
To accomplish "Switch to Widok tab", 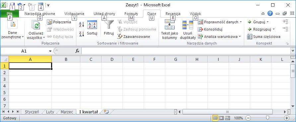I will click(195, 14).
